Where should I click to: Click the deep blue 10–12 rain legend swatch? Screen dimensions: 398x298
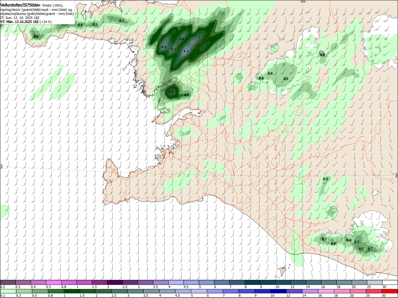278,291
